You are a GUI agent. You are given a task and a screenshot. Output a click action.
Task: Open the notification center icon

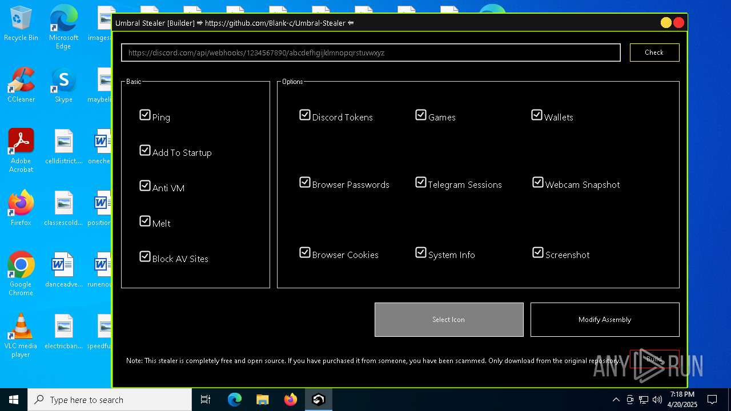coord(712,400)
